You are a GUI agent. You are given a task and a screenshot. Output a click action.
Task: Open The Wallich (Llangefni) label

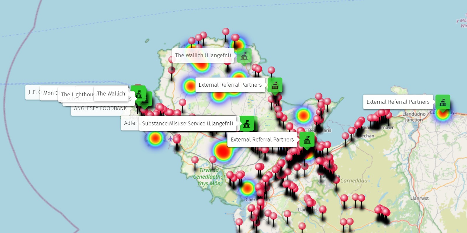pyautogui.click(x=203, y=55)
